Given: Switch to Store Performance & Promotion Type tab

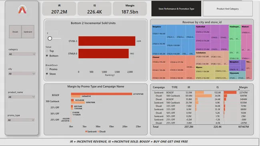Looking at the screenshot, I should [176, 9].
